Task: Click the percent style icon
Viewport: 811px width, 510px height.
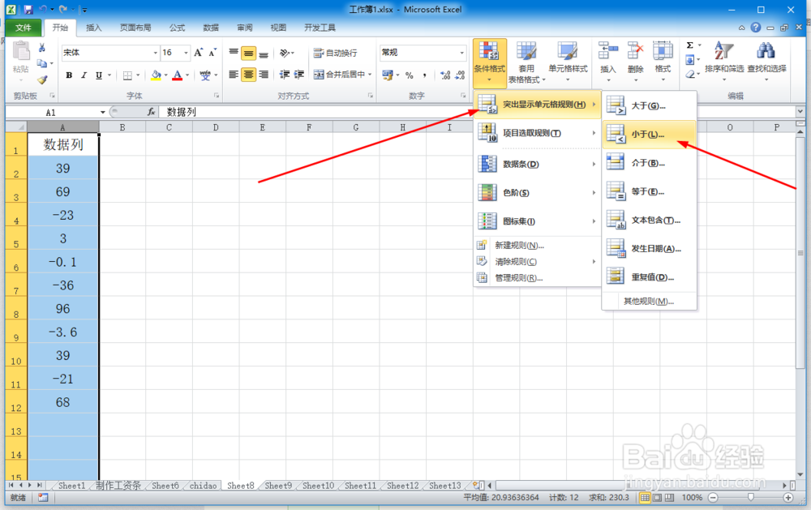Action: click(x=409, y=75)
